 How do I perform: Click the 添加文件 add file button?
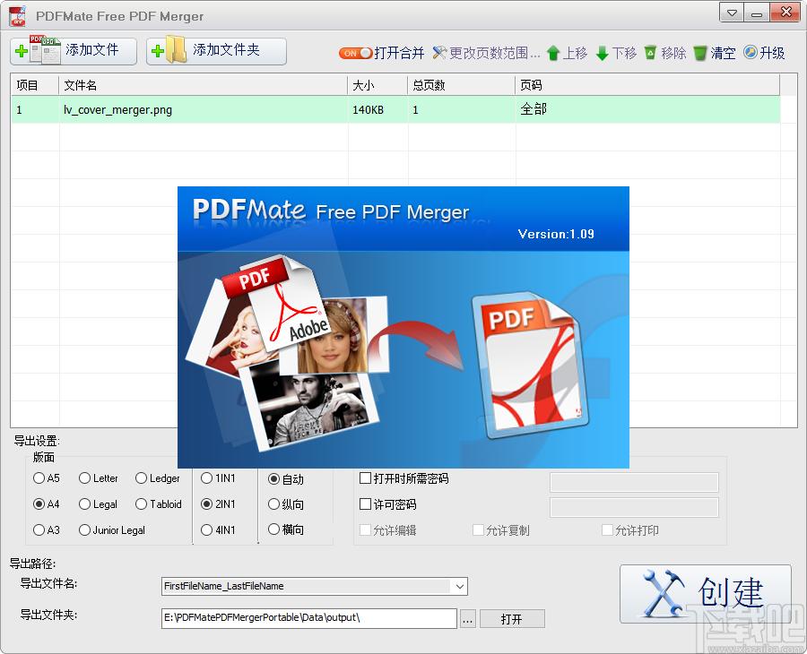(x=74, y=51)
